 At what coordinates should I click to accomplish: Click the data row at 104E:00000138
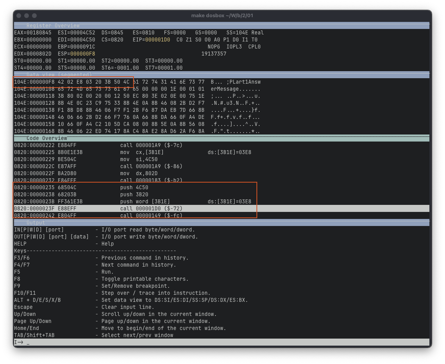pos(137,110)
